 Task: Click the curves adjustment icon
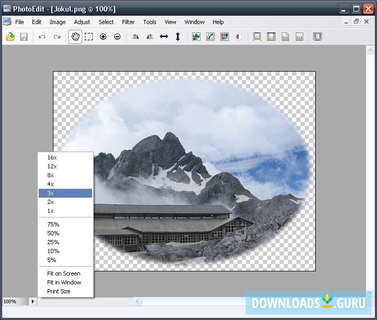(x=210, y=37)
